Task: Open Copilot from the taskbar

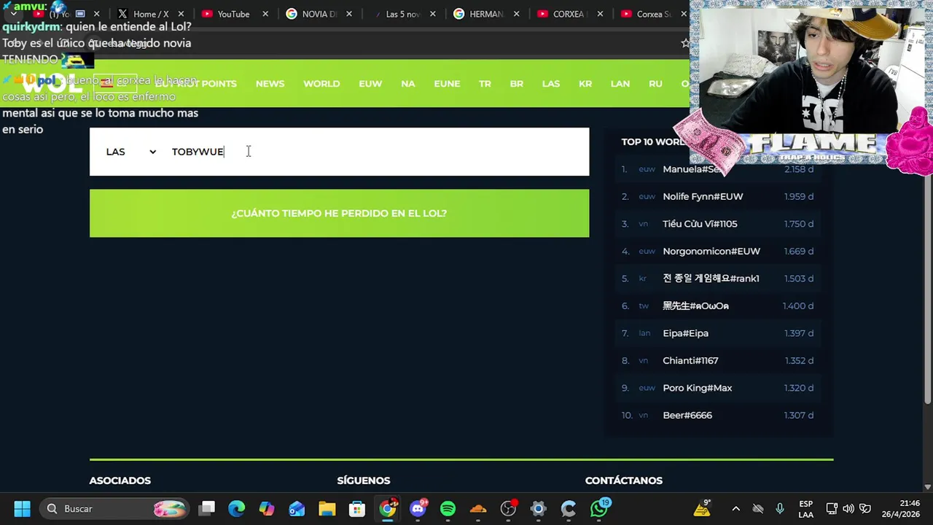Action: 267,508
